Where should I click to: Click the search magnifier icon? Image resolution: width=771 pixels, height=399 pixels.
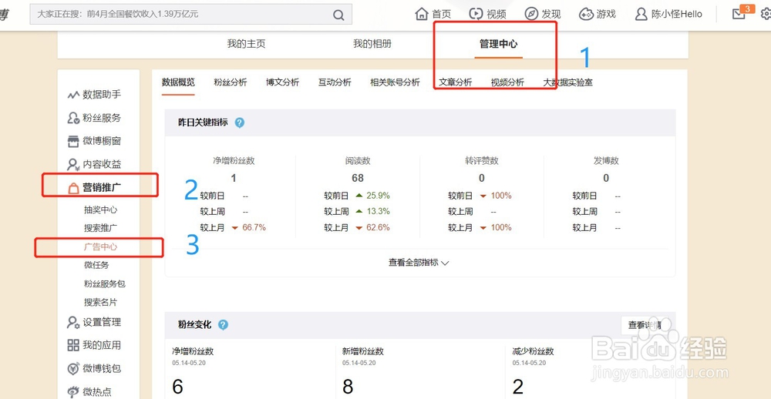[338, 15]
